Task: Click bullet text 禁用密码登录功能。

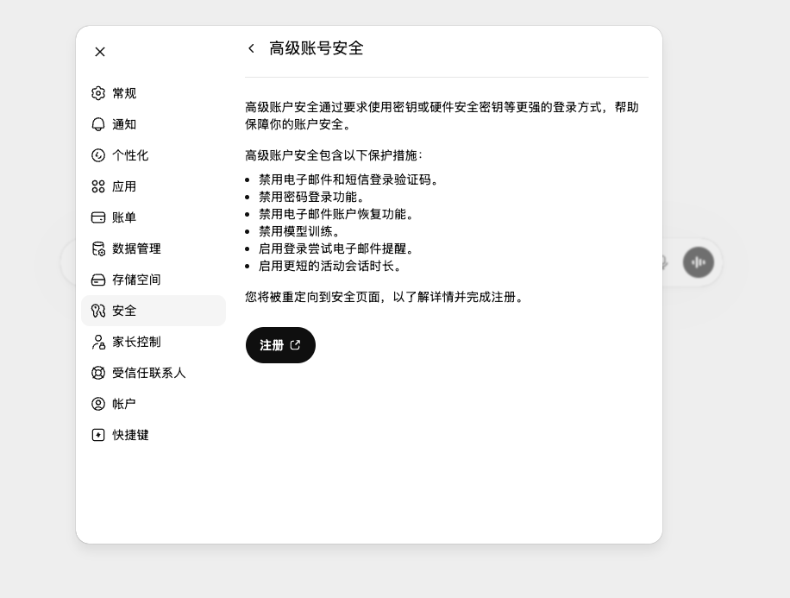Action: (312, 197)
